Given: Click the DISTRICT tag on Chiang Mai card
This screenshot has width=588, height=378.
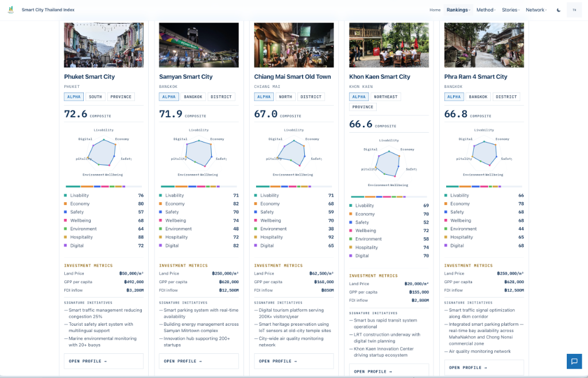Looking at the screenshot, I should [311, 97].
